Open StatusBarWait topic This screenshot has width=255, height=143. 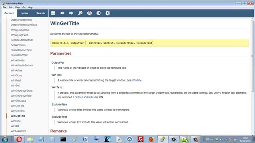[19, 55]
